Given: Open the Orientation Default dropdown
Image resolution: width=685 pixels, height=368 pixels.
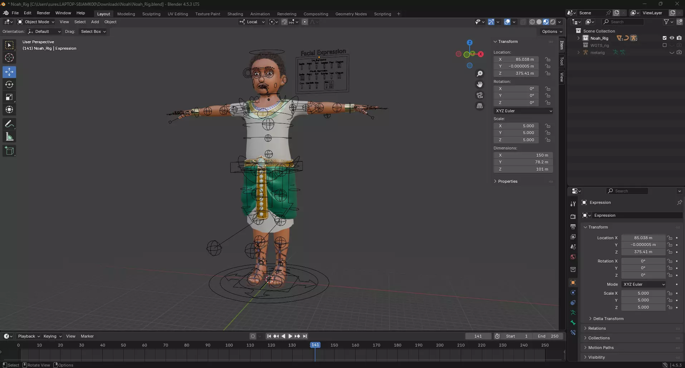Looking at the screenshot, I should click(44, 31).
